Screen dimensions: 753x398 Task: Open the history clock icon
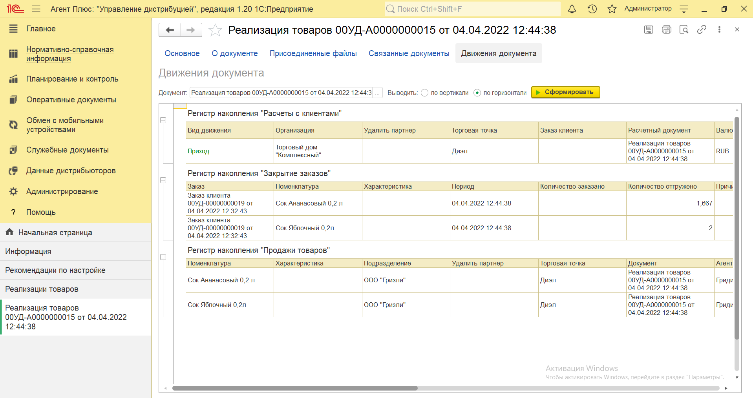592,9
